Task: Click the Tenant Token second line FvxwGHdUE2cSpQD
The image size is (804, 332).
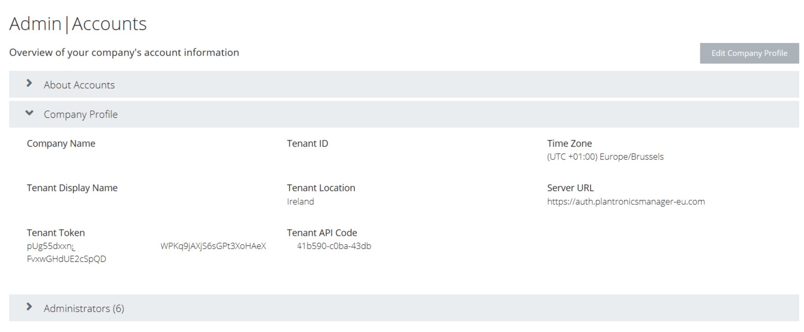Action: pyautogui.click(x=66, y=259)
